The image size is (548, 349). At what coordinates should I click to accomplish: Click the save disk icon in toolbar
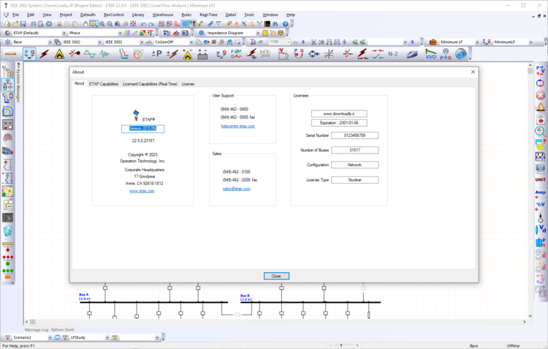pos(23,24)
